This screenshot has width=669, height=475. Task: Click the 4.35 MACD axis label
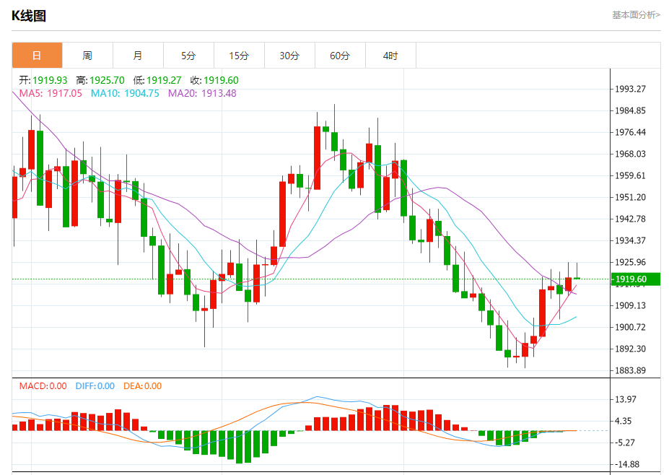point(623,422)
